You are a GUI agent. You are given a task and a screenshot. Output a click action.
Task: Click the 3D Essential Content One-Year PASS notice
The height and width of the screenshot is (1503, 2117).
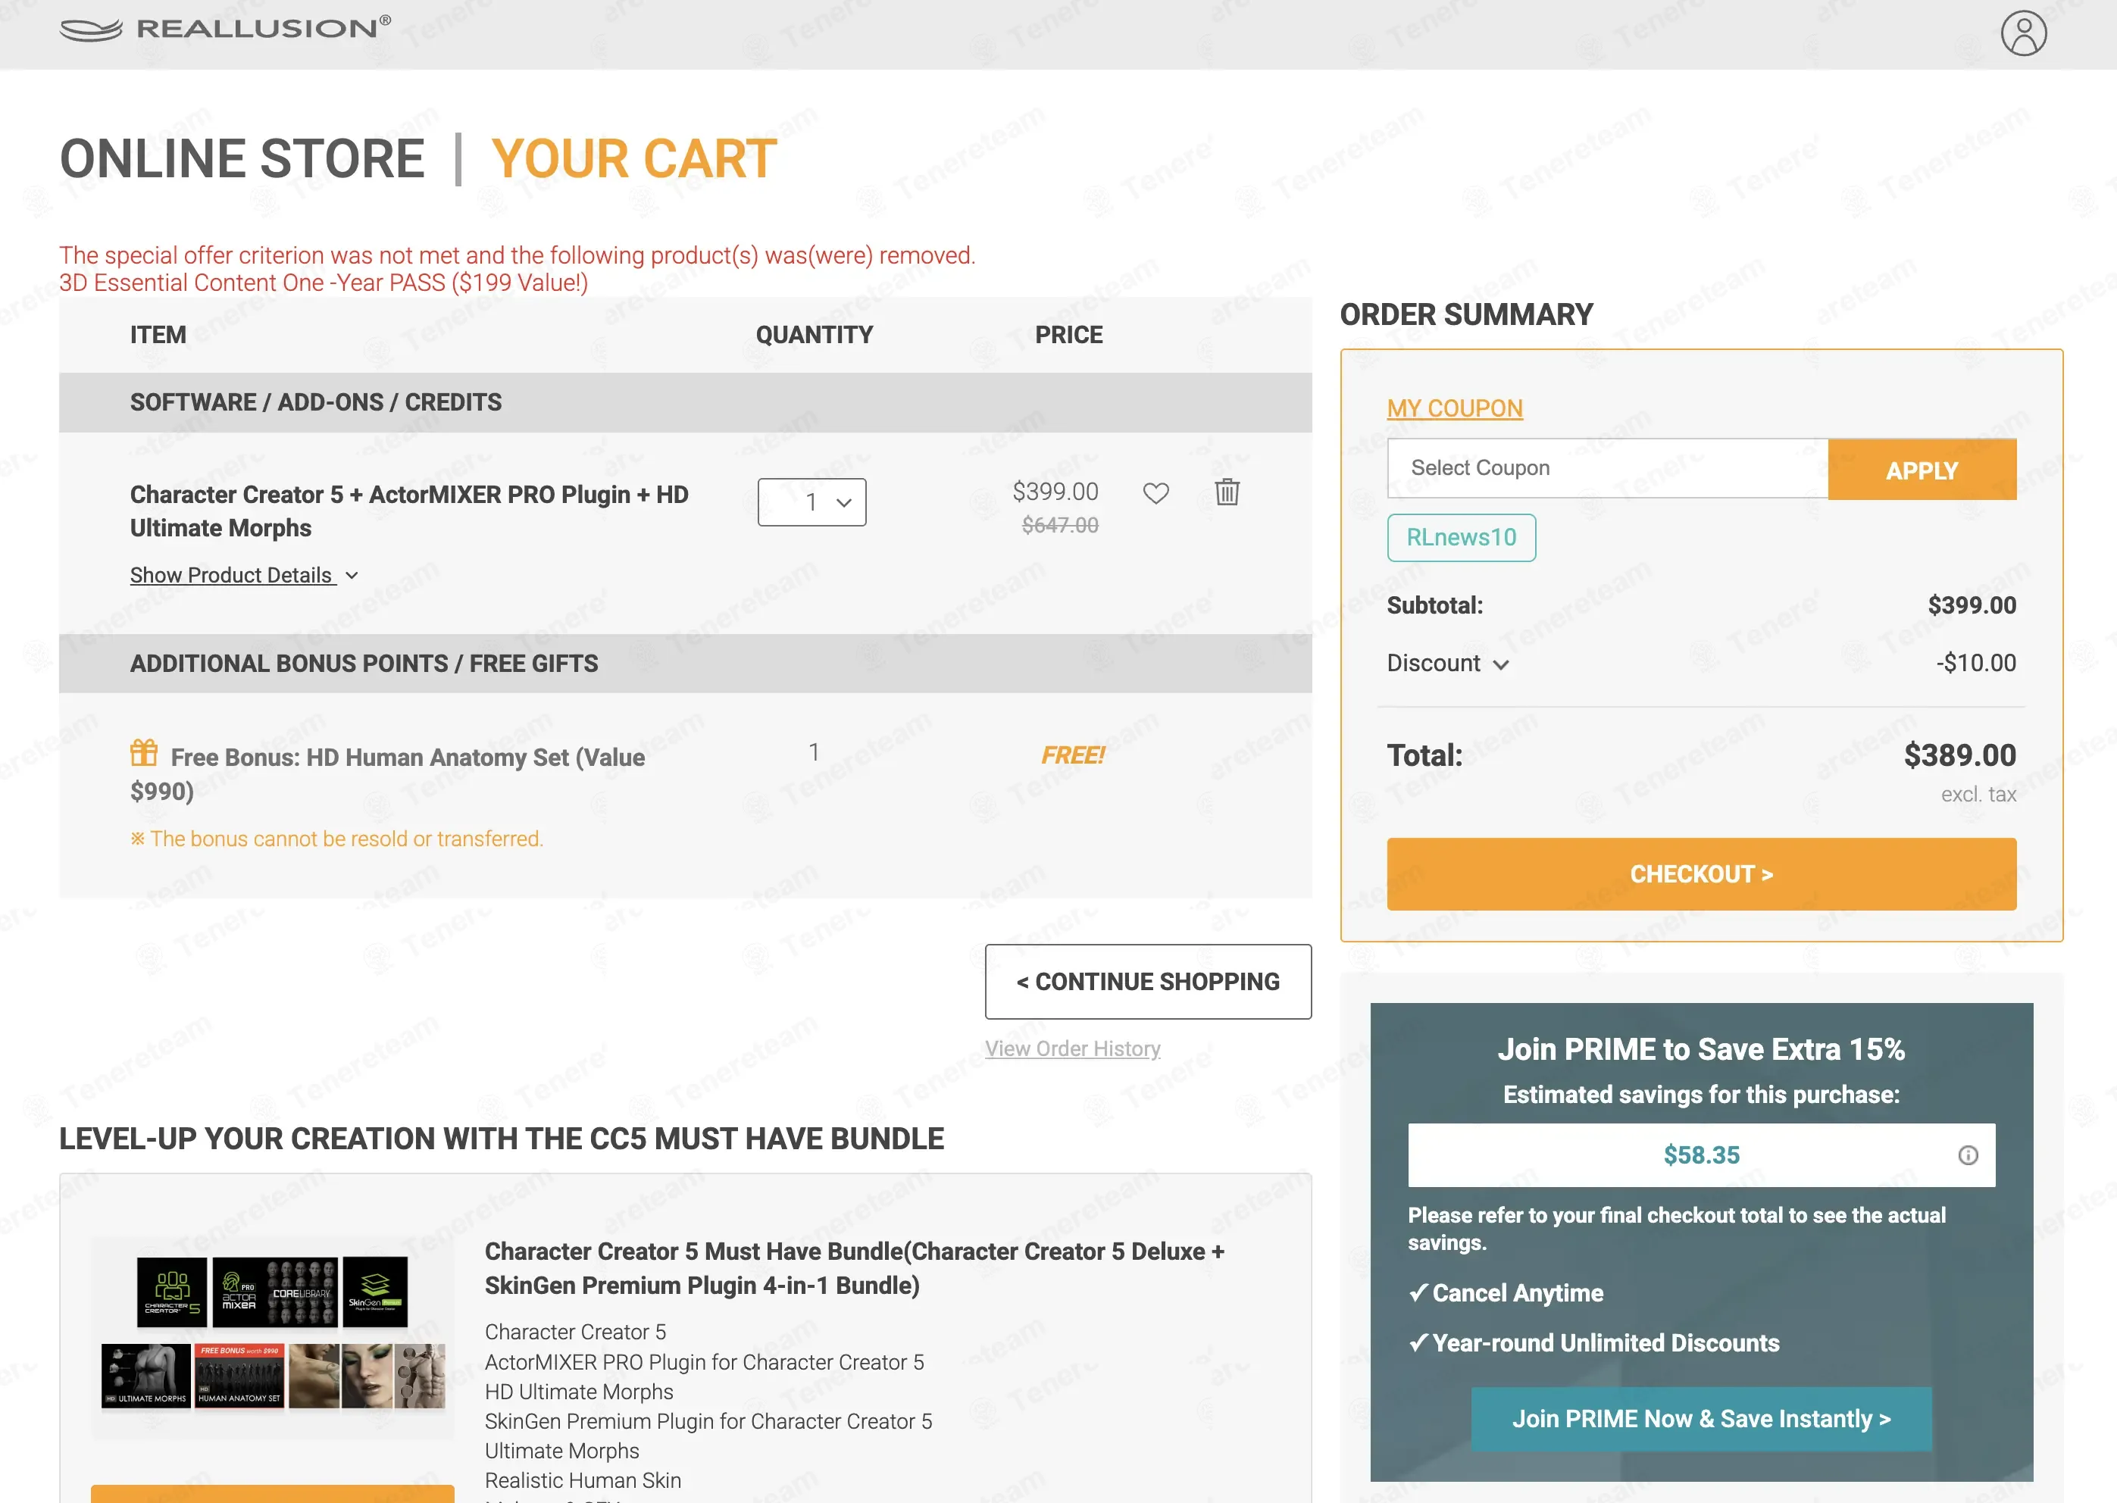(323, 283)
